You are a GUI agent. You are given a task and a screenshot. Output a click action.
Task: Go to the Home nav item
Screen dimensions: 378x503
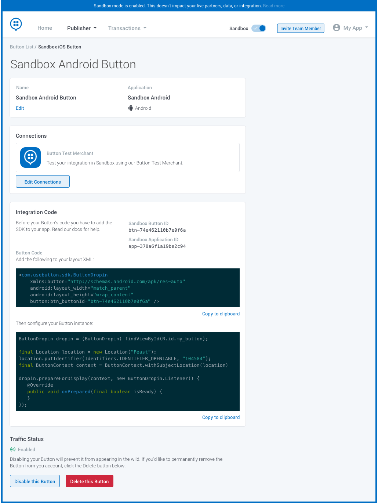click(45, 28)
